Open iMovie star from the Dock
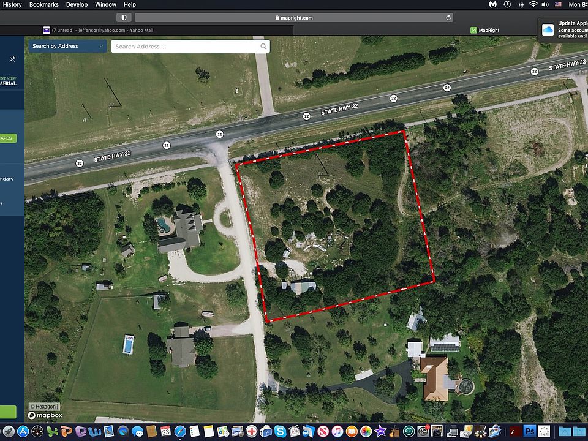Viewport: 588px width, 441px height. [380, 431]
